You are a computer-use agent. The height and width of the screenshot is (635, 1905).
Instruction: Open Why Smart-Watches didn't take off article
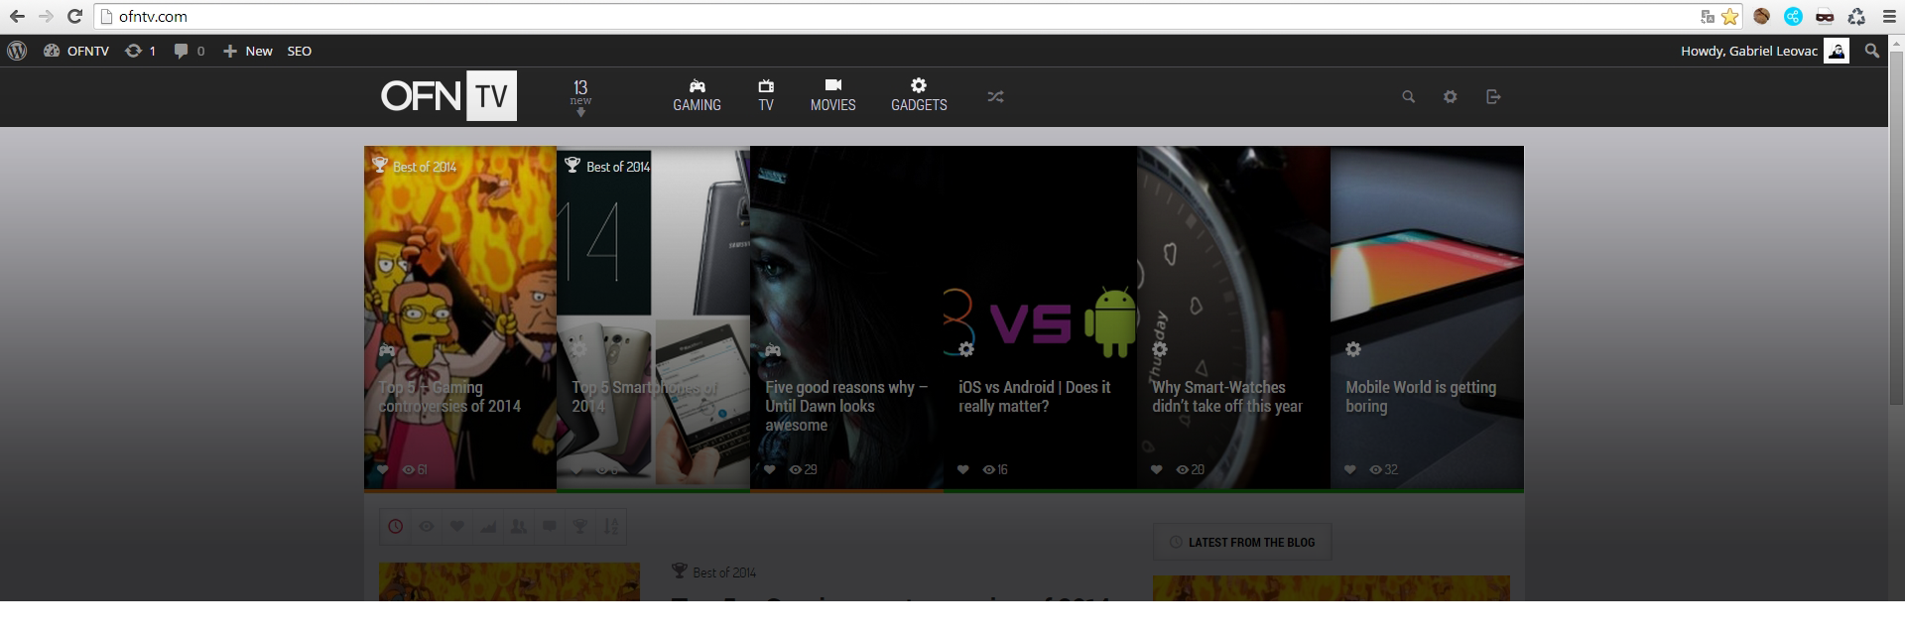coord(1233,317)
